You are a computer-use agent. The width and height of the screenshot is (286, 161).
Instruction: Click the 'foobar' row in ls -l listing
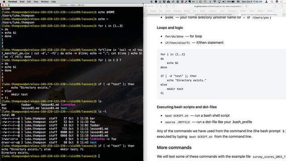[x=50, y=125]
